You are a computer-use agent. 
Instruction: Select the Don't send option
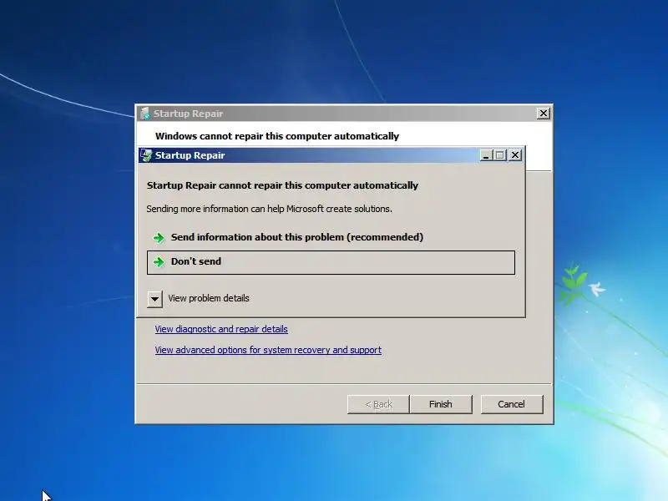[331, 262]
